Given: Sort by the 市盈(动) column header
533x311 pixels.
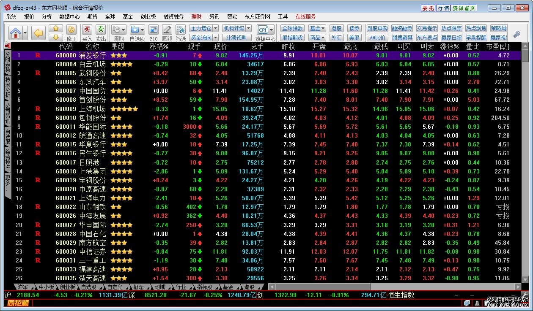Looking at the screenshot, I should click(498, 46).
